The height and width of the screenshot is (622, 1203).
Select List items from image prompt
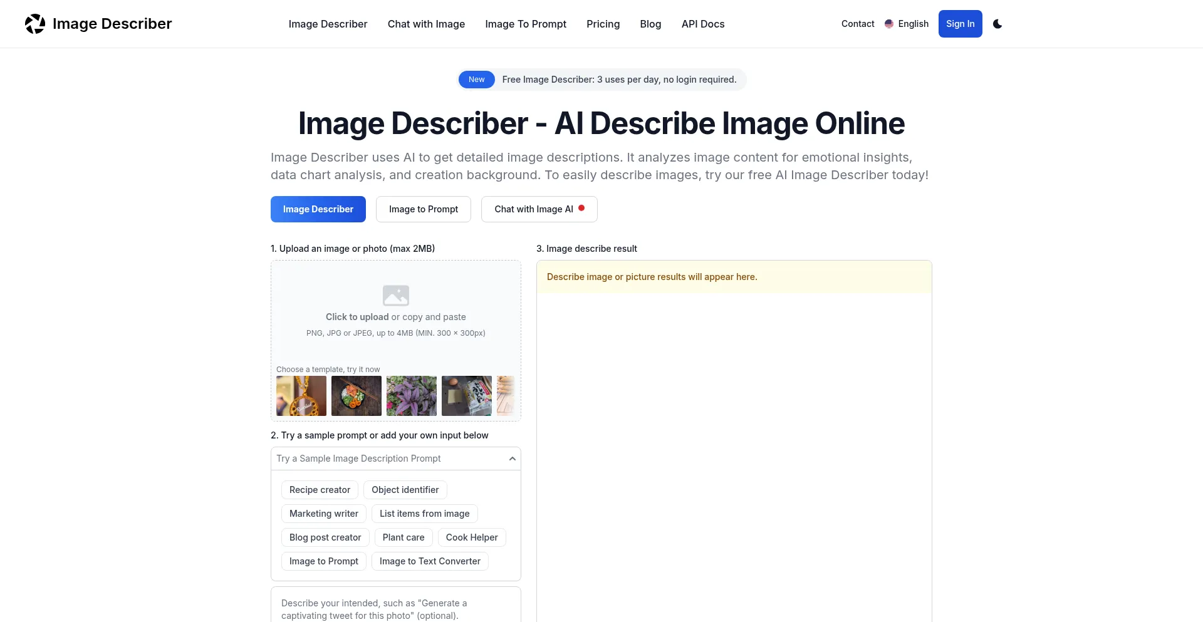coord(425,514)
